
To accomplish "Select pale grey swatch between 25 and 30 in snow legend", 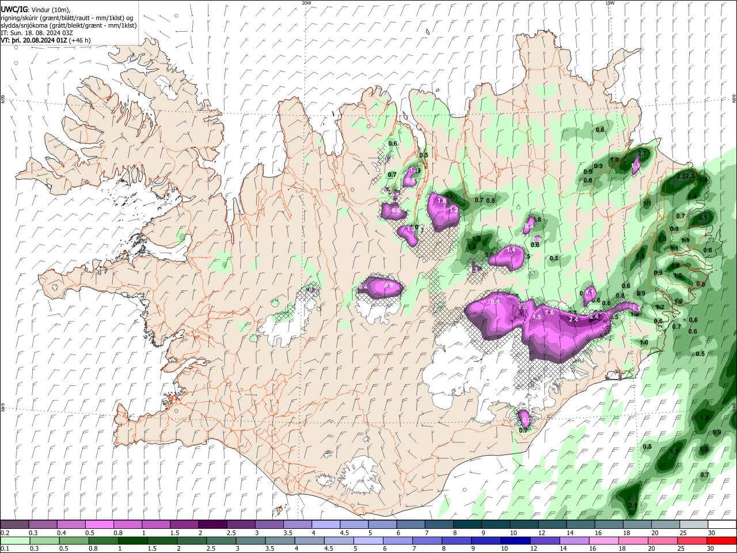I will tap(694, 525).
